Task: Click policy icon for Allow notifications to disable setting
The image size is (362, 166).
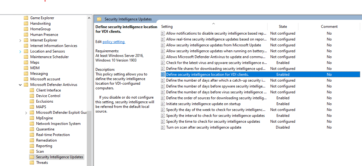Action: [x=163, y=33]
